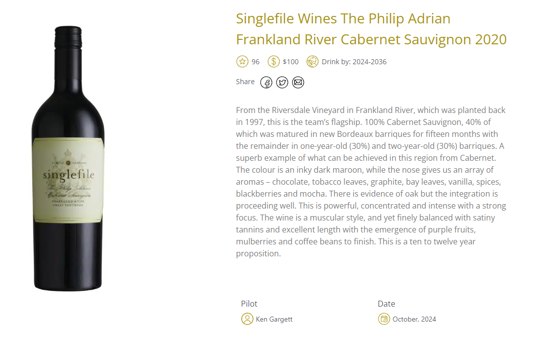Click the Pilot label
Screen dimensions: 547x339
(x=249, y=304)
